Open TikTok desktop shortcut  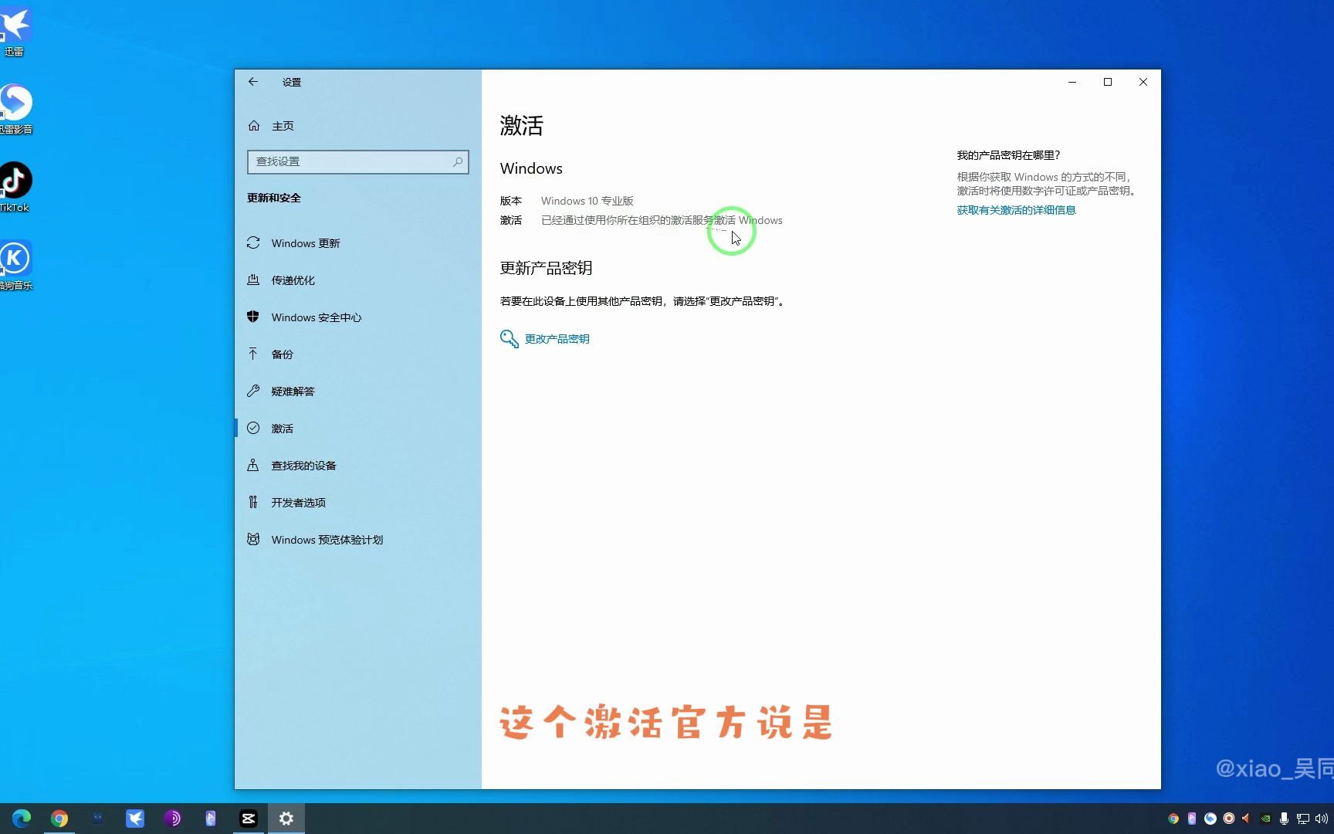pos(15,187)
